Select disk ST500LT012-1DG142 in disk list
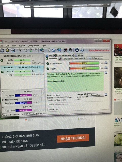Viewport: 122px width, 162px height. (22, 71)
